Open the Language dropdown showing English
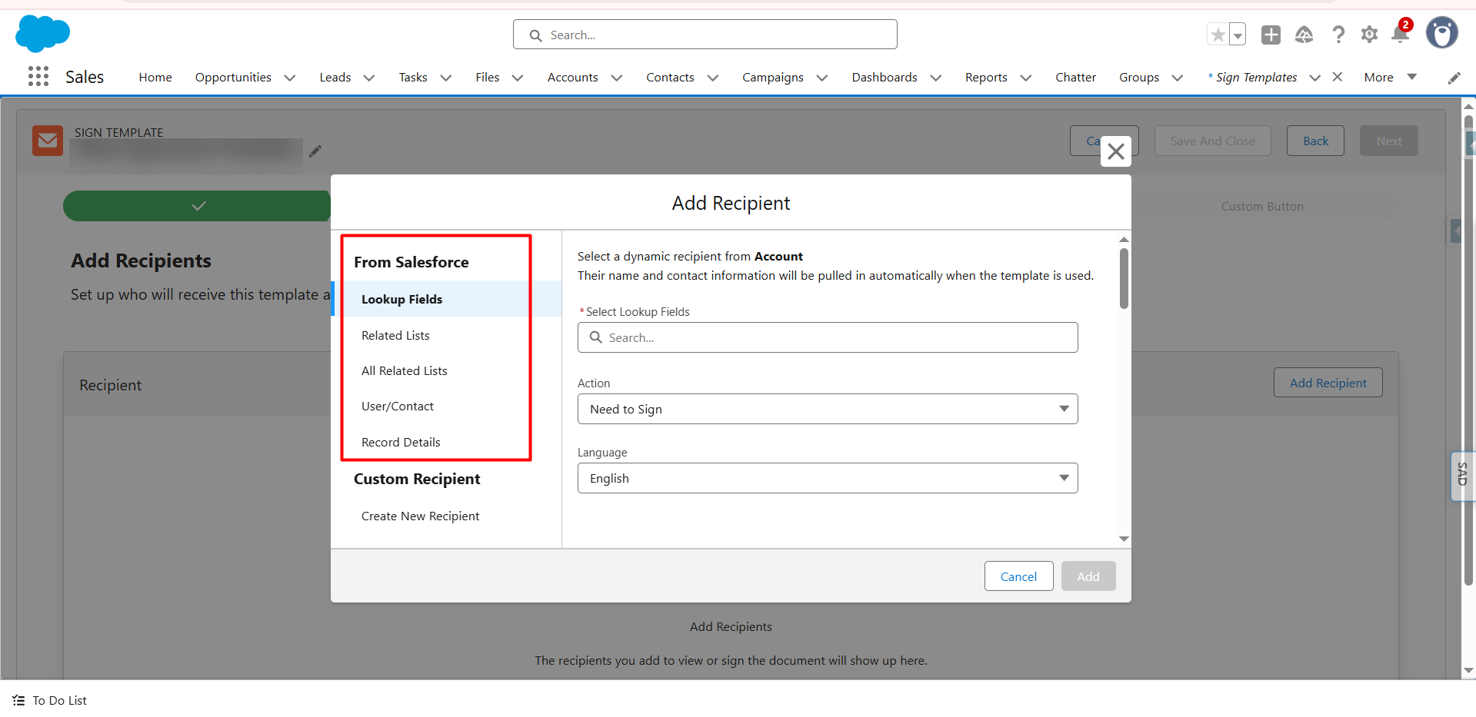 (827, 478)
